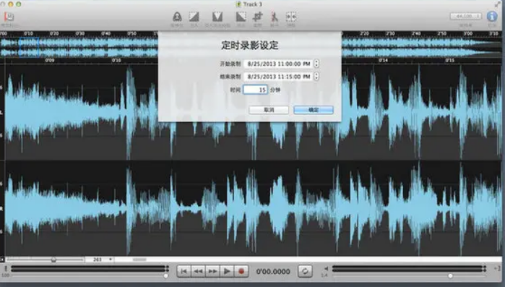Focus the duration field showing 15
Screen dimensions: 505x287
coord(256,90)
